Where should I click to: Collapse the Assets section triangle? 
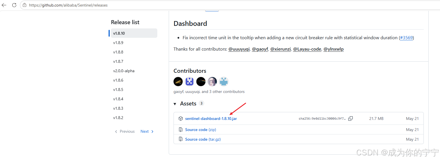[175, 104]
